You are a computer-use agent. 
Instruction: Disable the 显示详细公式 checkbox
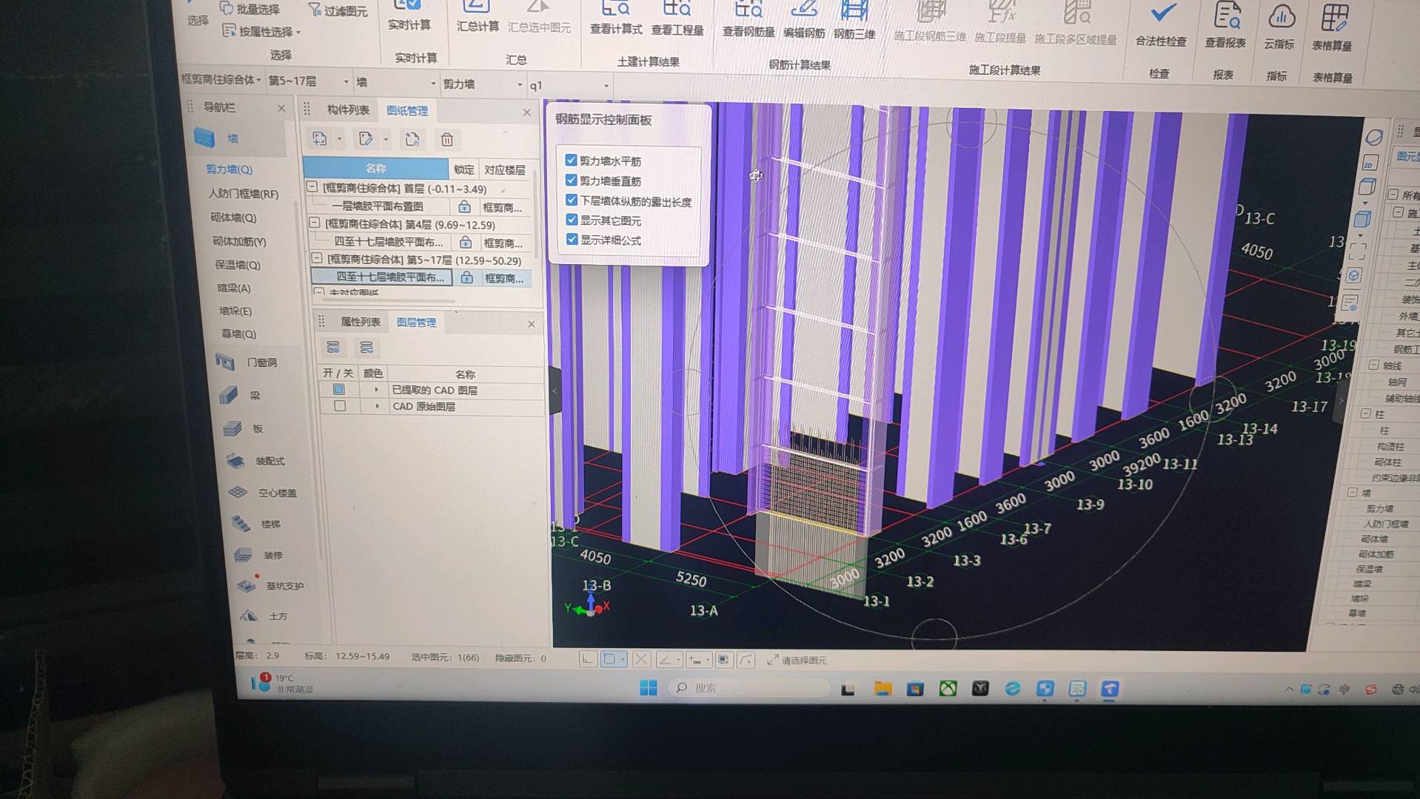pos(572,239)
